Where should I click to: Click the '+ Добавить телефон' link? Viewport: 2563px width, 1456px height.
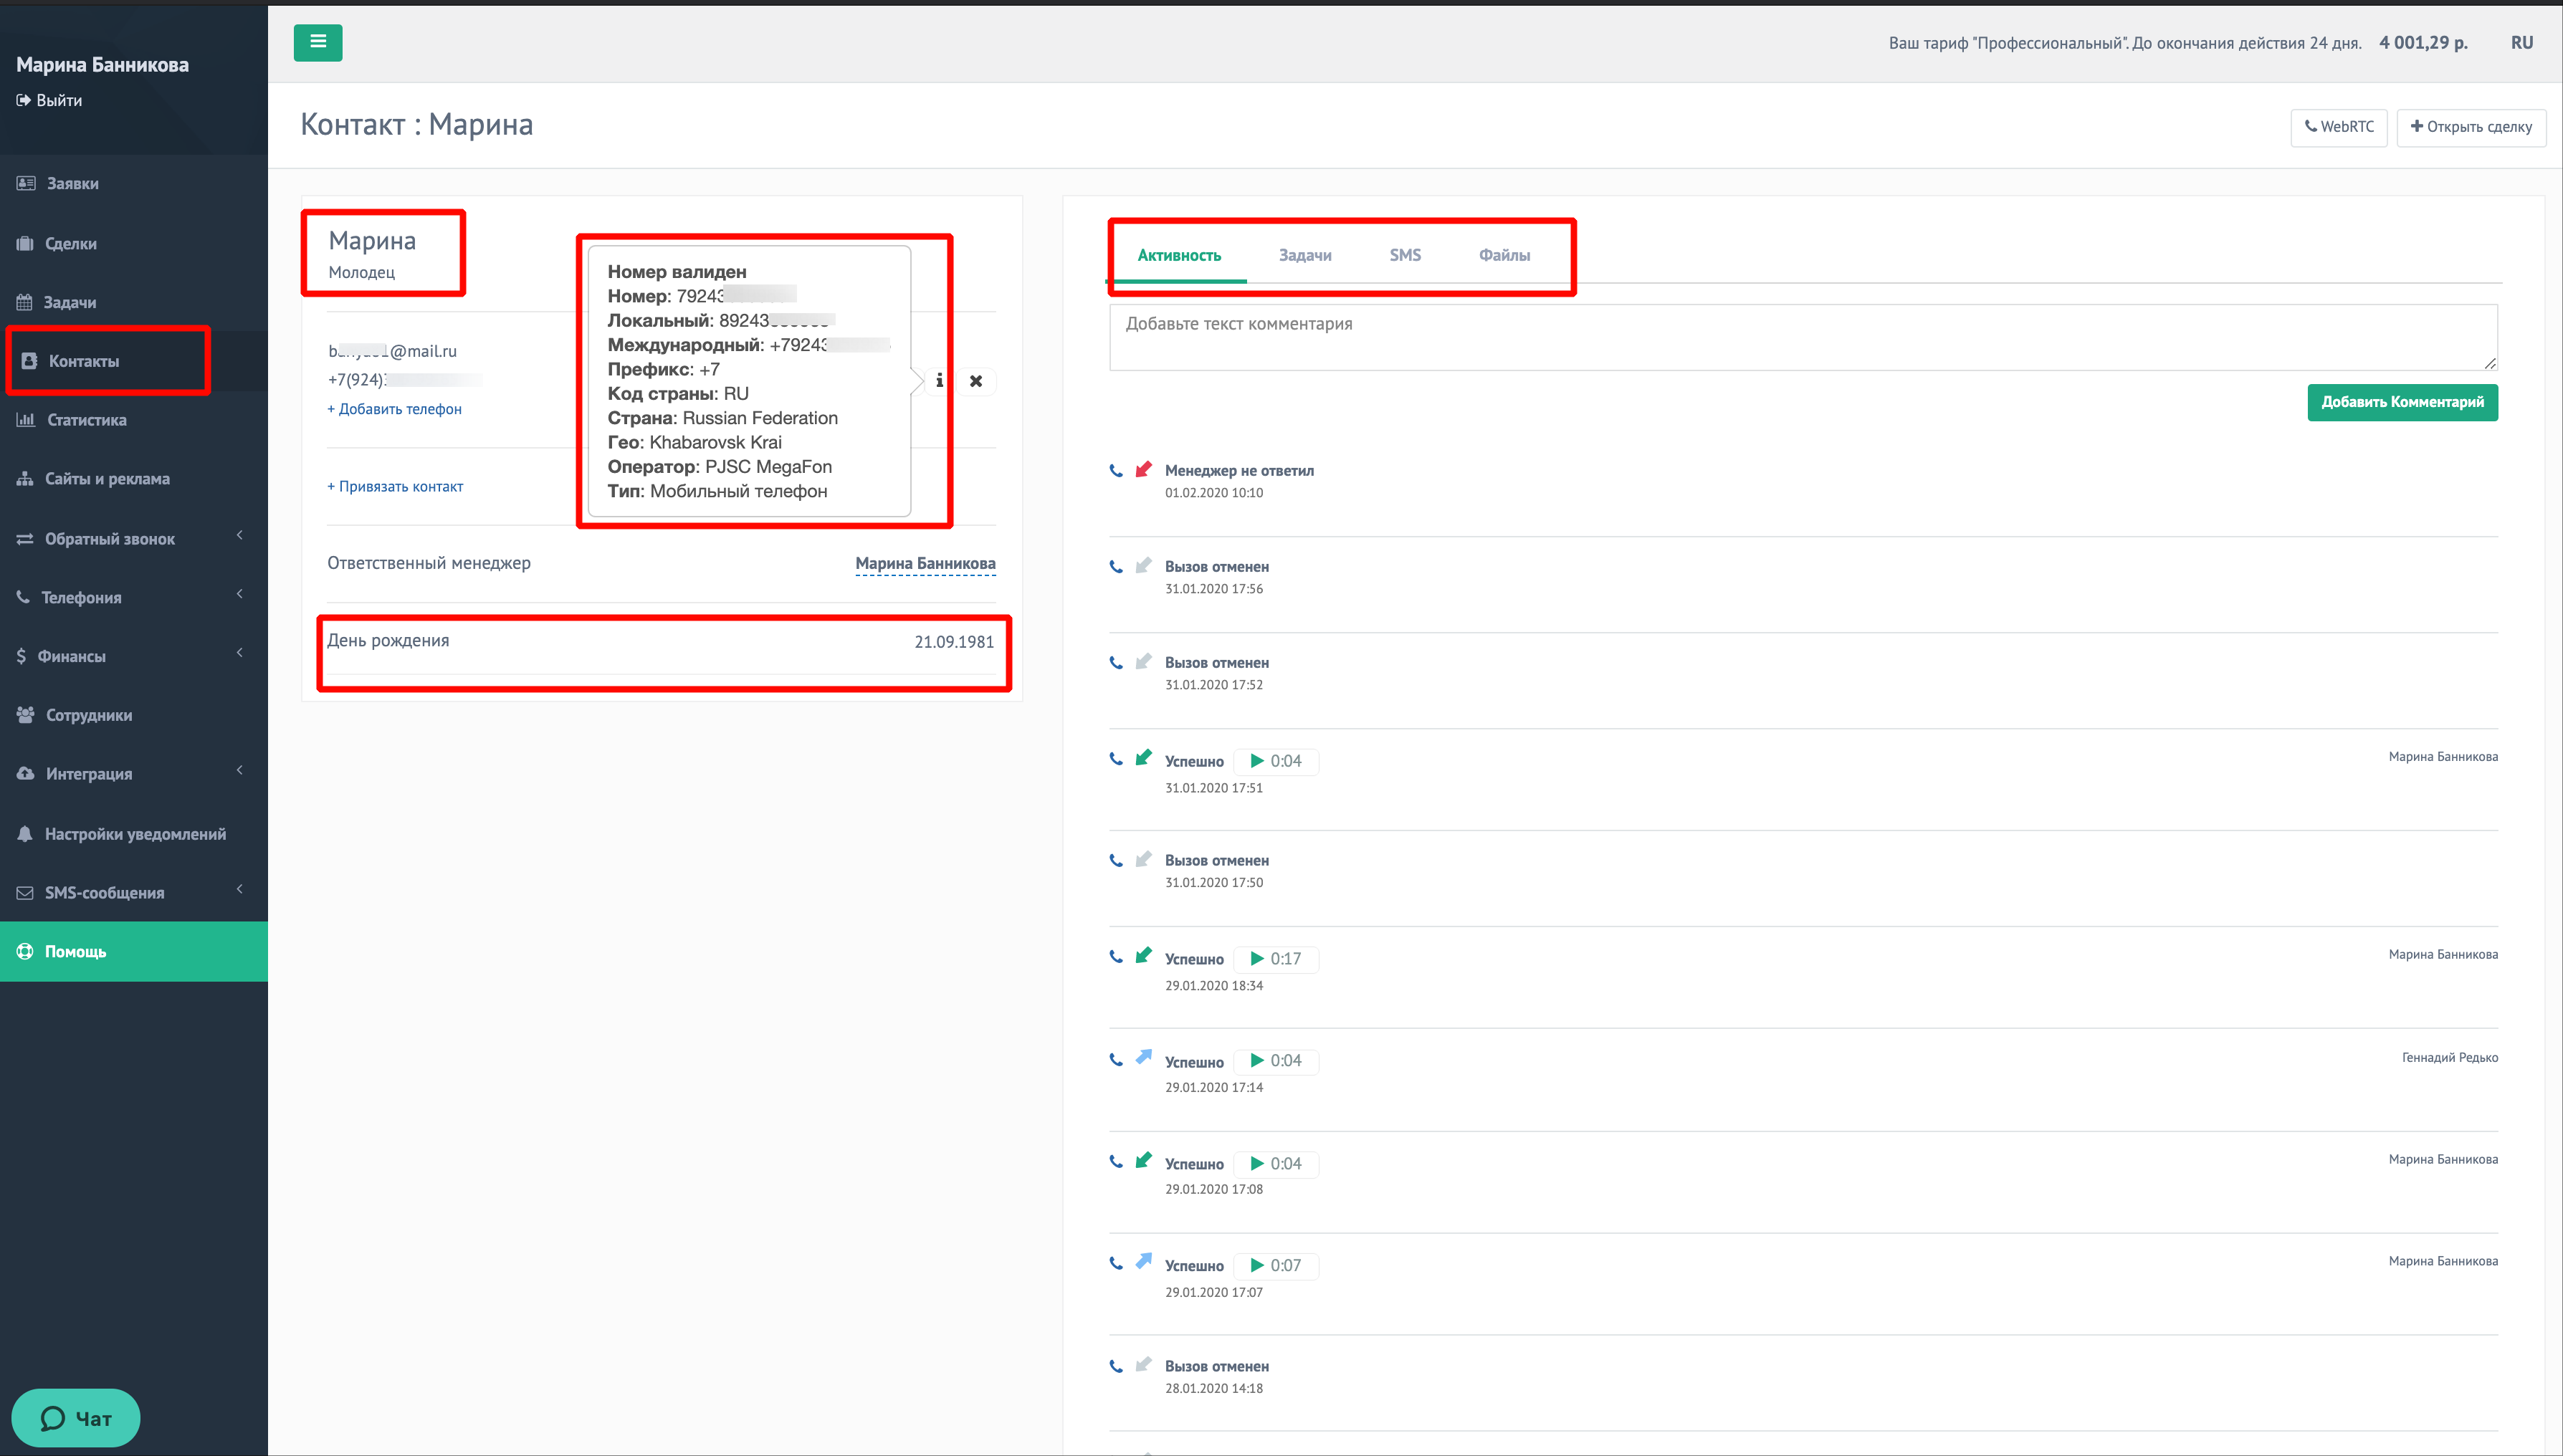[395, 409]
